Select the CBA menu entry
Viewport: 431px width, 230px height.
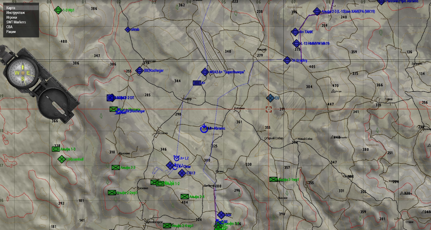click(9, 27)
